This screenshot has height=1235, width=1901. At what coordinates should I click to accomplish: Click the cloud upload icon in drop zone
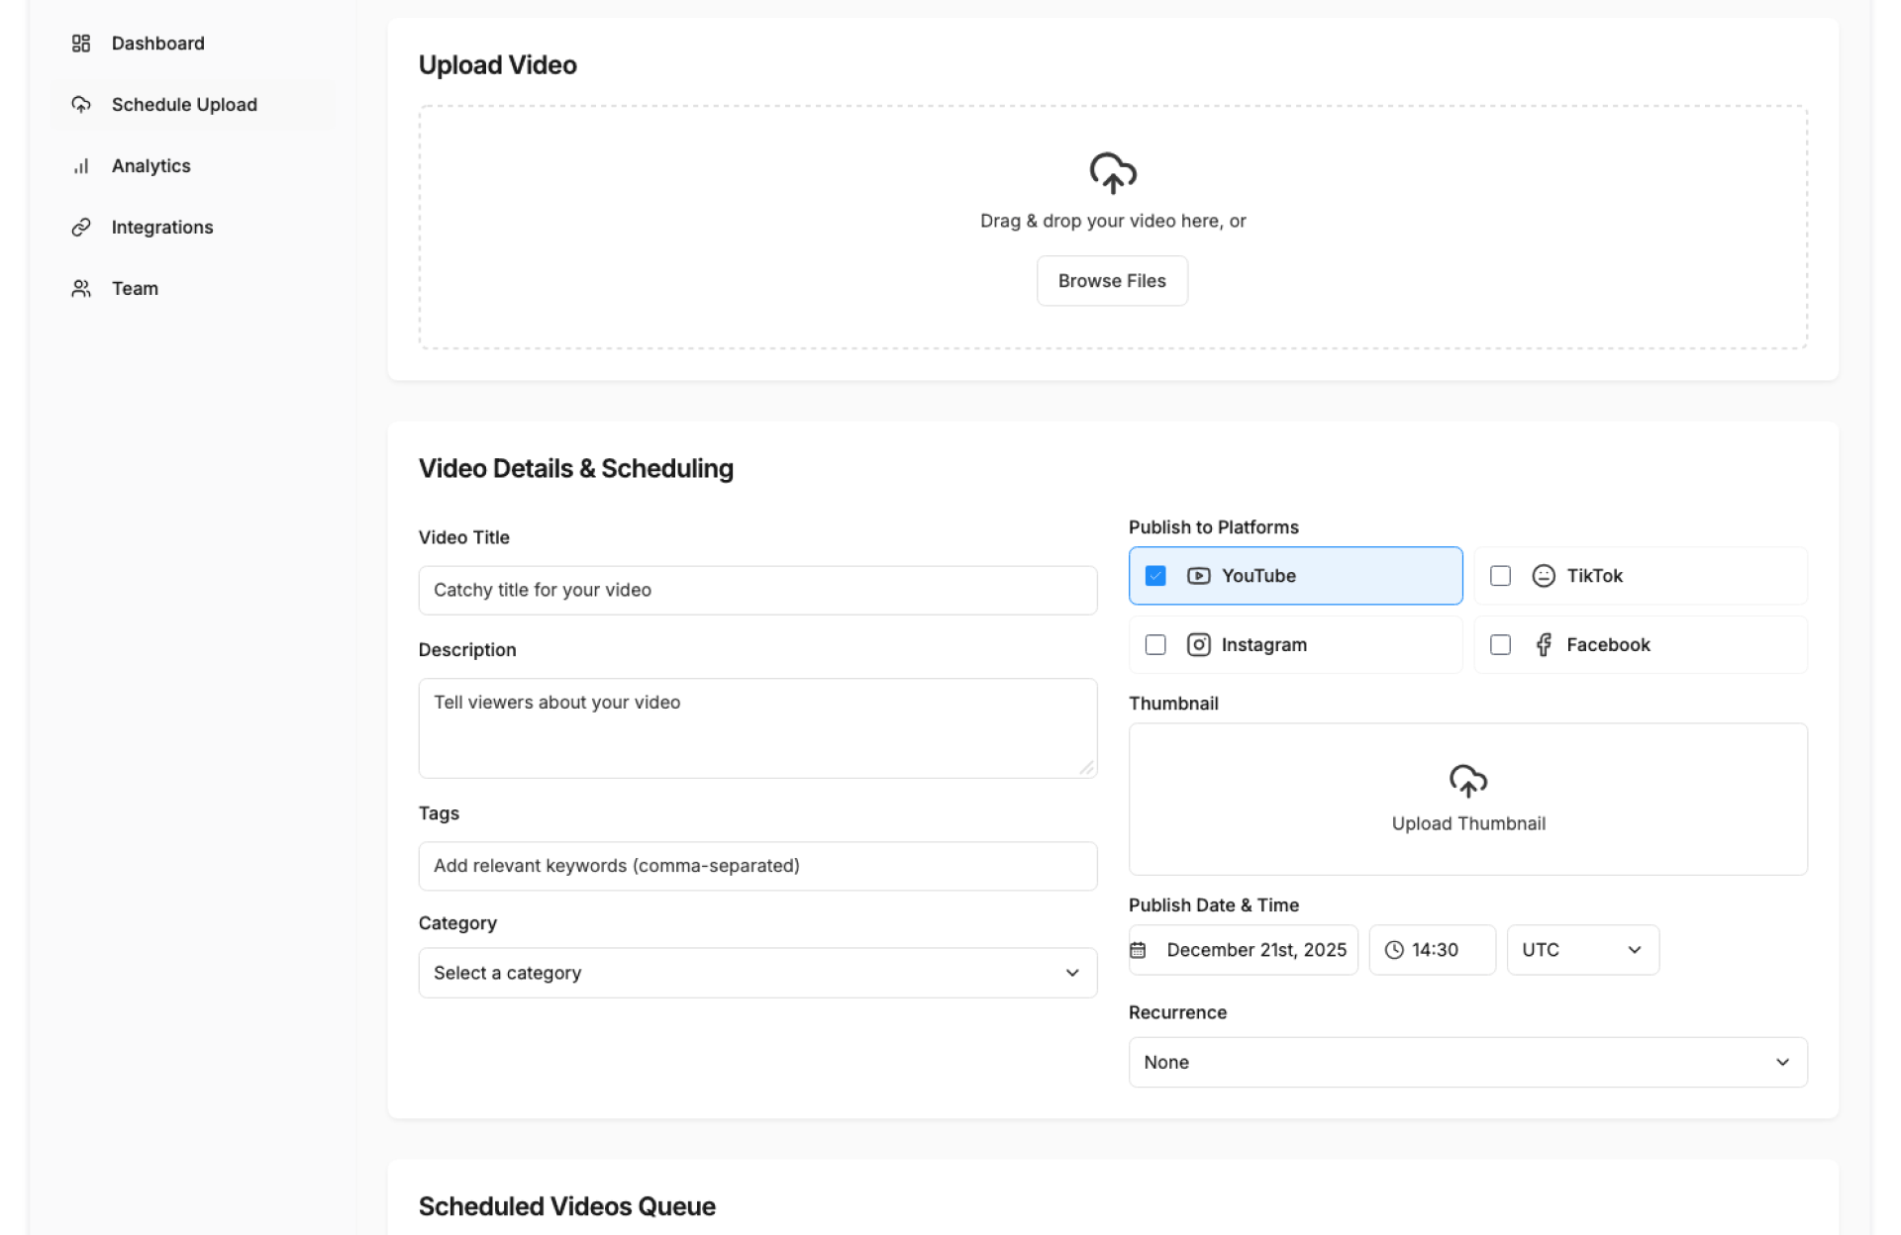[1112, 173]
